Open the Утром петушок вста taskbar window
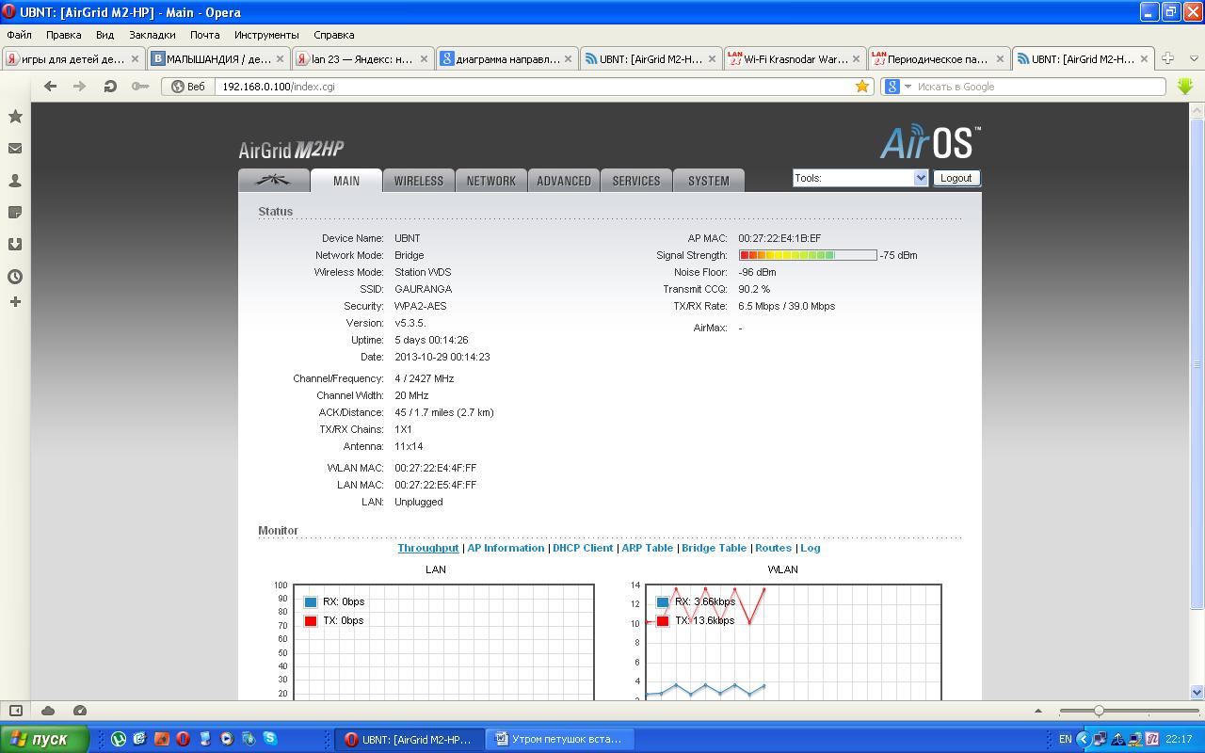This screenshot has width=1205, height=753. (x=560, y=739)
